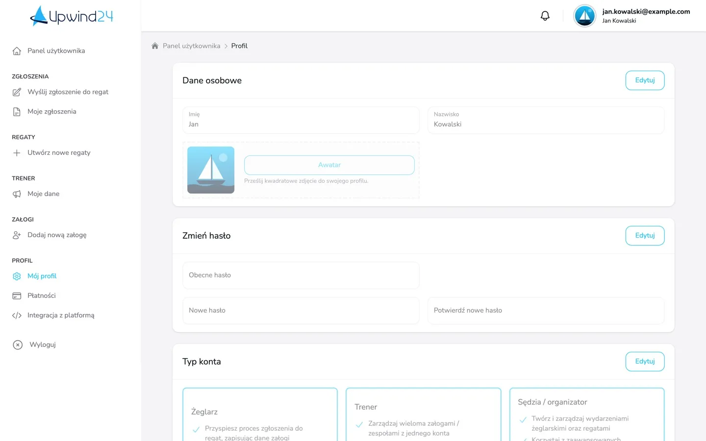The height and width of the screenshot is (441, 706).
Task: Click the megaphone icon beside Moje dane
Action: click(x=17, y=194)
